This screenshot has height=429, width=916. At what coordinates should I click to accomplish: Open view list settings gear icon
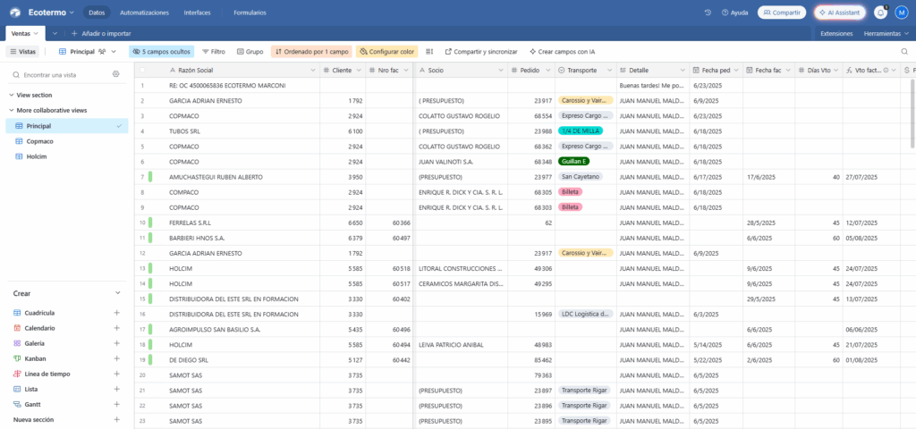[114, 75]
